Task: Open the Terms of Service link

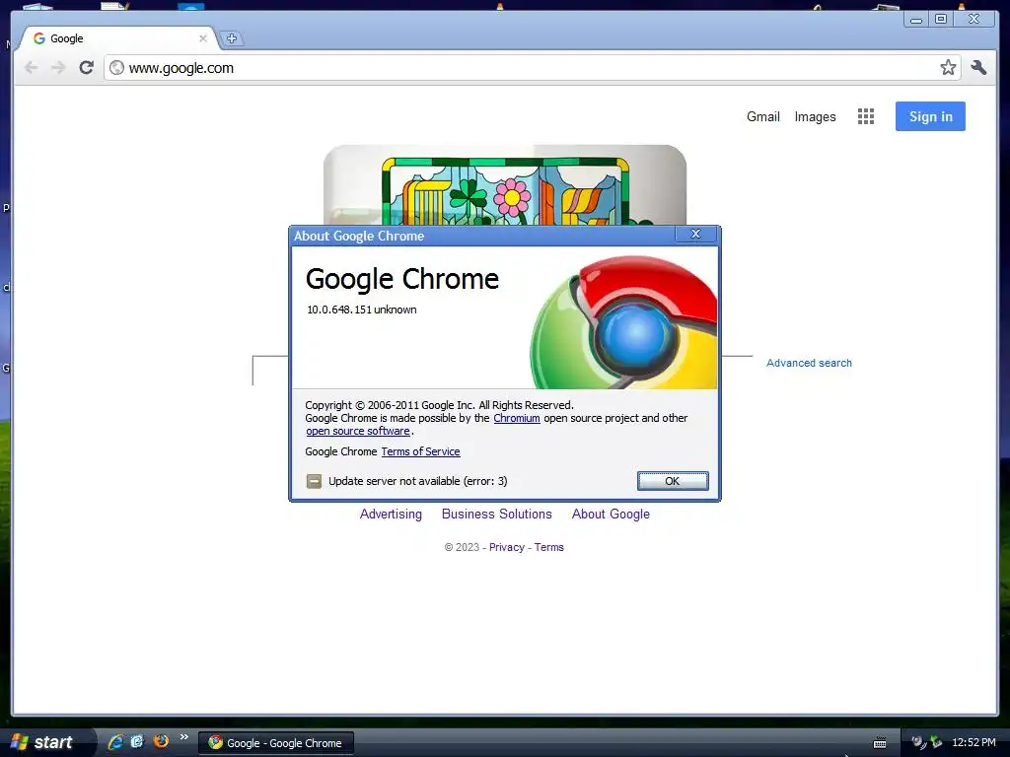Action: pos(420,451)
